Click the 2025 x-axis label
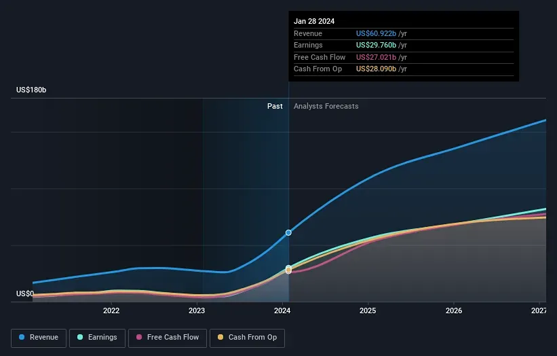 tap(368, 311)
